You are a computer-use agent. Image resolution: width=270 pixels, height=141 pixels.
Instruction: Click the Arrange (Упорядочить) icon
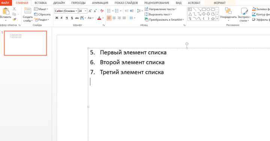(228, 11)
